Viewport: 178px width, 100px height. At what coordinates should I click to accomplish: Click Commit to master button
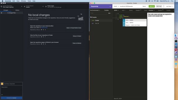[x=11, y=98]
